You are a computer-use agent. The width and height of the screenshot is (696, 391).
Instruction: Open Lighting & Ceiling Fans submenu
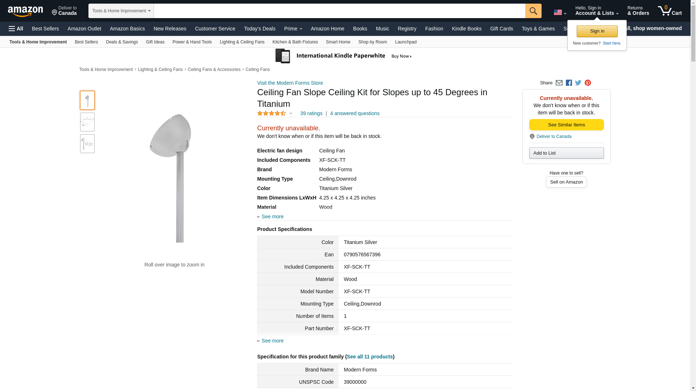242,42
